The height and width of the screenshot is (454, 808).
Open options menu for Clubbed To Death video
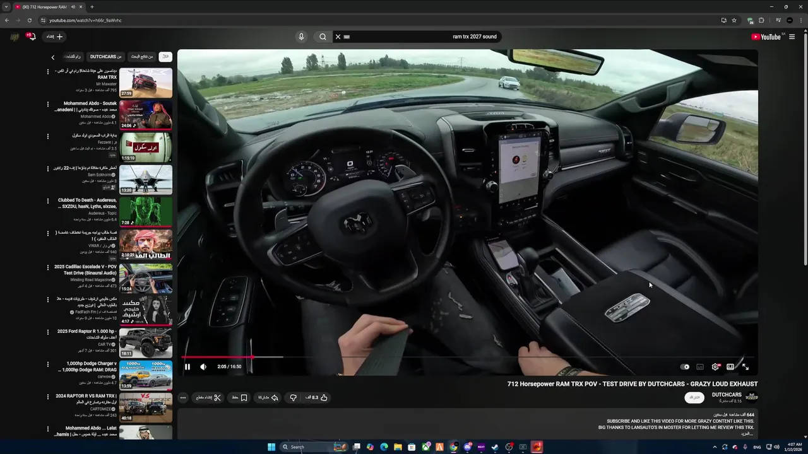tap(47, 201)
